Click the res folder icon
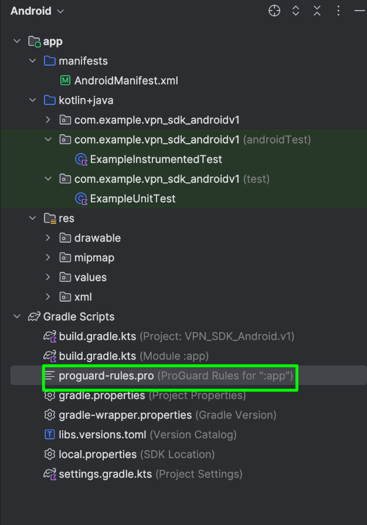Image resolution: width=367 pixels, height=525 pixels. (50, 219)
